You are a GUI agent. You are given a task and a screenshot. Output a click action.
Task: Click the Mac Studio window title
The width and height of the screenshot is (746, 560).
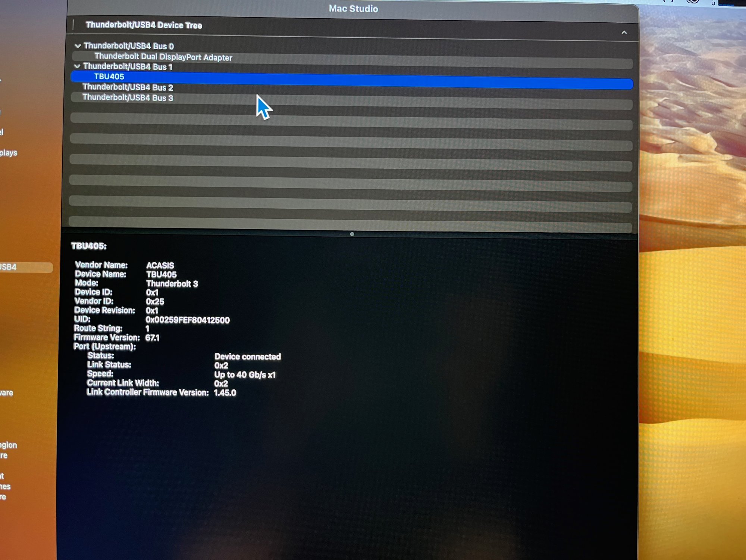353,9
